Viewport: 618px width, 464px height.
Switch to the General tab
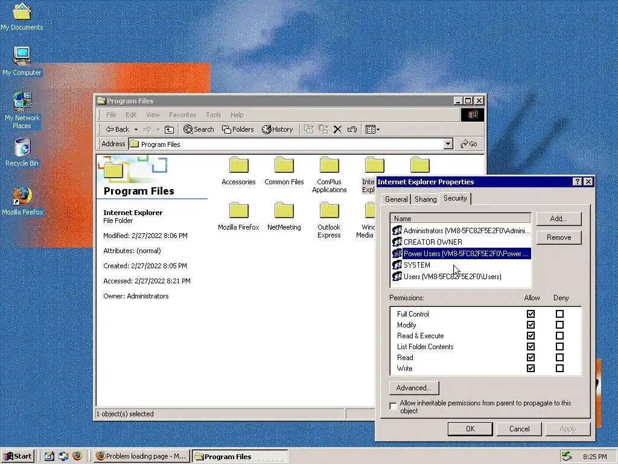point(396,199)
